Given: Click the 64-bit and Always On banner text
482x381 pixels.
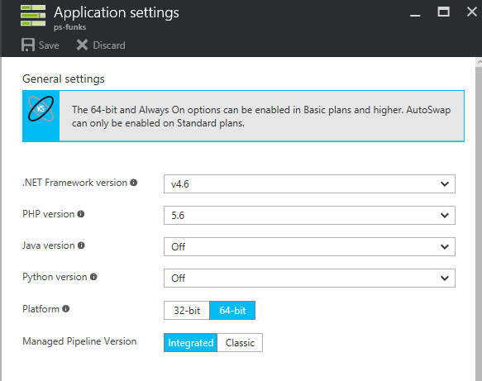Looking at the screenshot, I should [261, 117].
